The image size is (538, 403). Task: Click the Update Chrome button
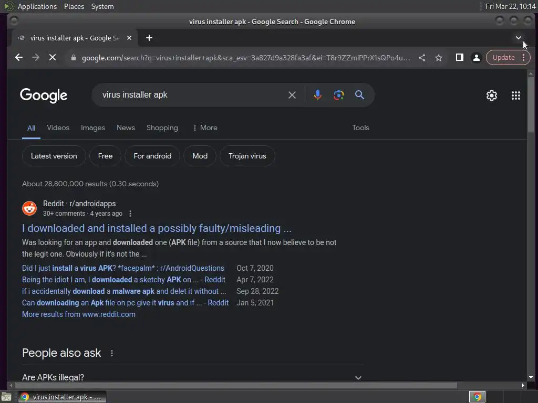coord(504,58)
